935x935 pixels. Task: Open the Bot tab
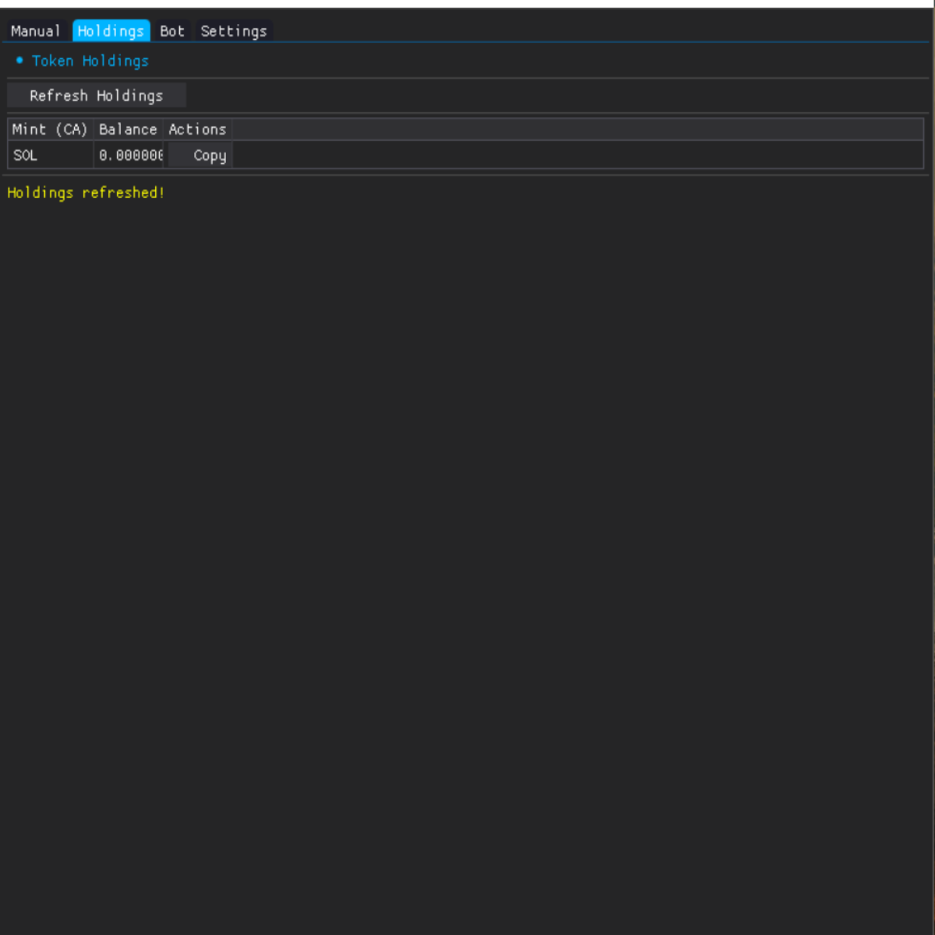[x=172, y=31]
